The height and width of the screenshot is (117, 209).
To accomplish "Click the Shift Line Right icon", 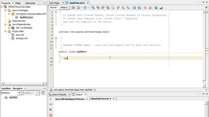I will point(139,7).
